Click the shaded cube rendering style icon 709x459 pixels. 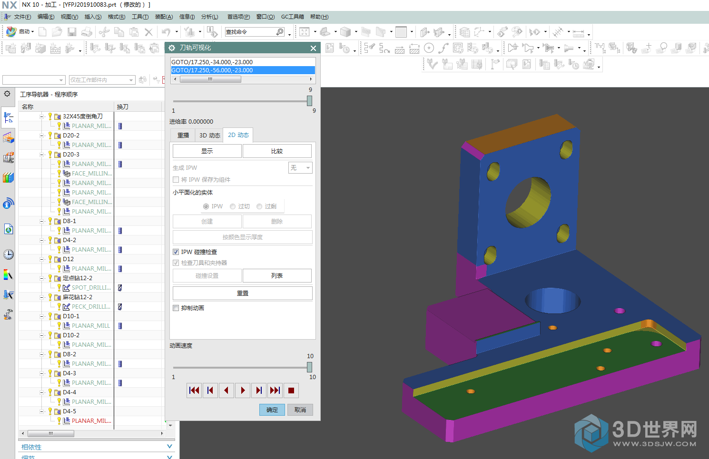pyautogui.click(x=345, y=32)
